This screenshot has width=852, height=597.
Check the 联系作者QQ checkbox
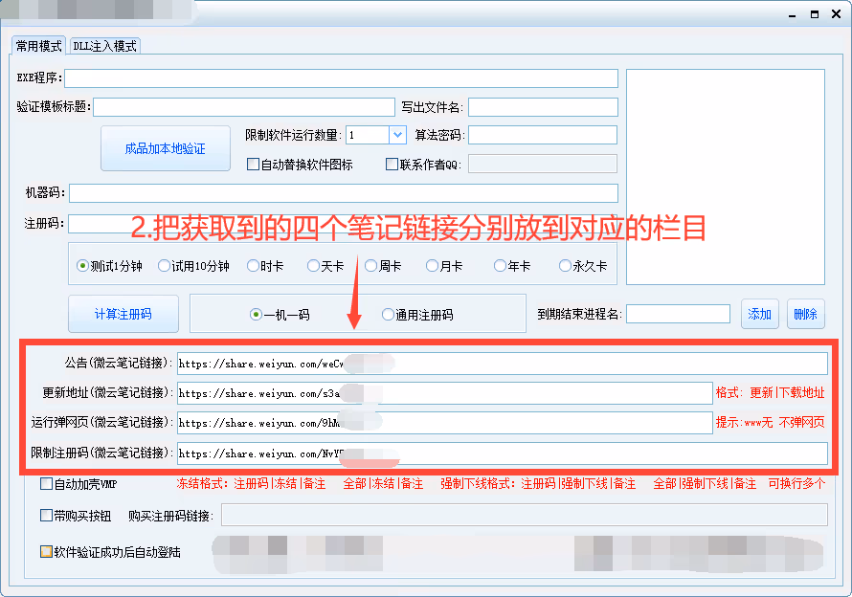pos(392,165)
